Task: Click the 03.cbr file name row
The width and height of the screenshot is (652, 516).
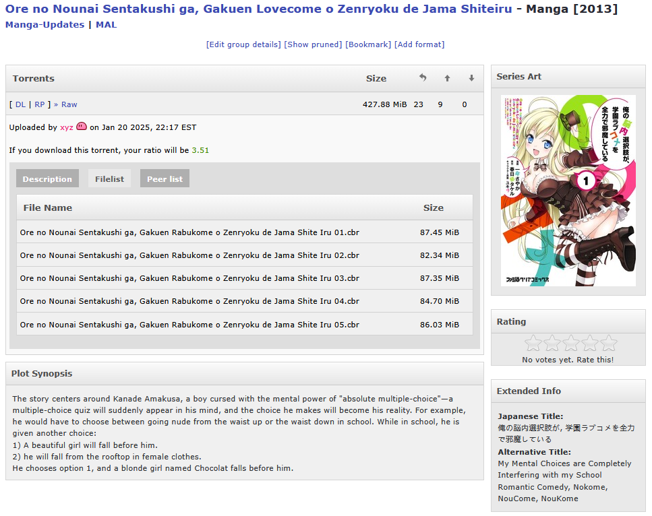Action: (x=245, y=278)
